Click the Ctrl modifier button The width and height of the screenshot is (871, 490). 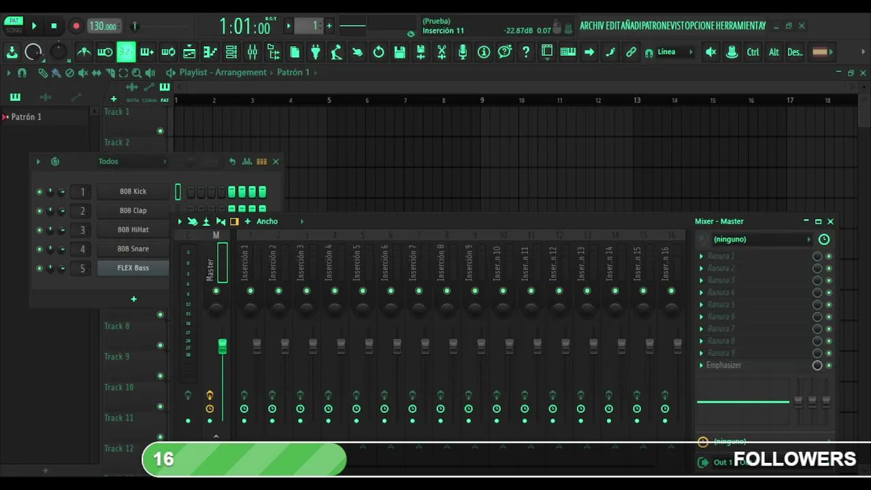tap(753, 52)
